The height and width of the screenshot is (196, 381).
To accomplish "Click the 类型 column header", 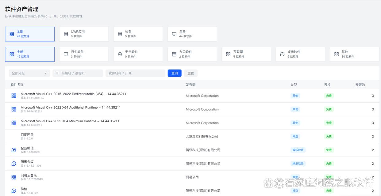I will [x=294, y=85].
